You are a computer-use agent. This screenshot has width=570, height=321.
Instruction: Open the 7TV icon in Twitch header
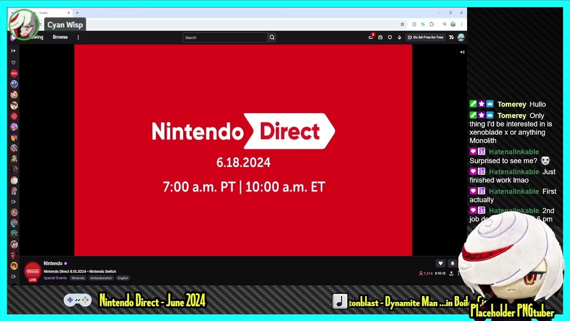click(451, 37)
